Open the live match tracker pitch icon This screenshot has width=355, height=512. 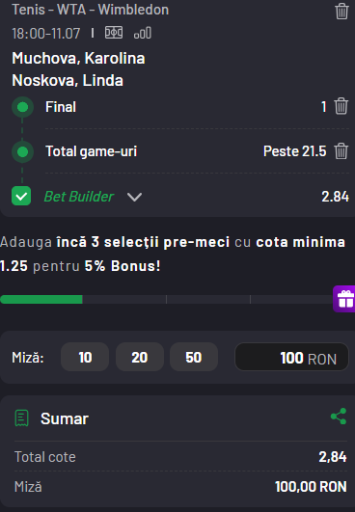[x=114, y=33]
